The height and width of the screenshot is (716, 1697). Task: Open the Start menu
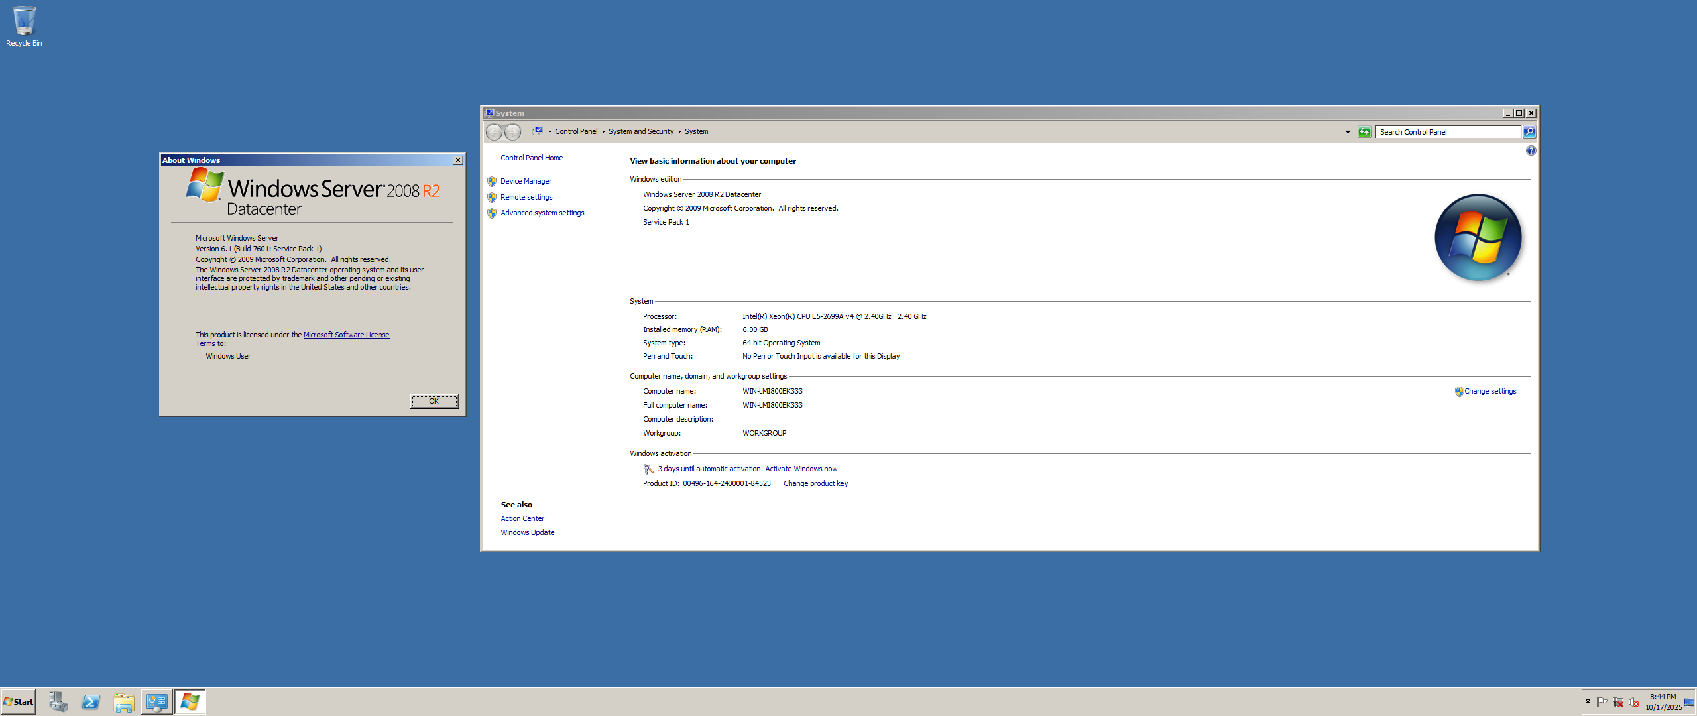(x=19, y=702)
